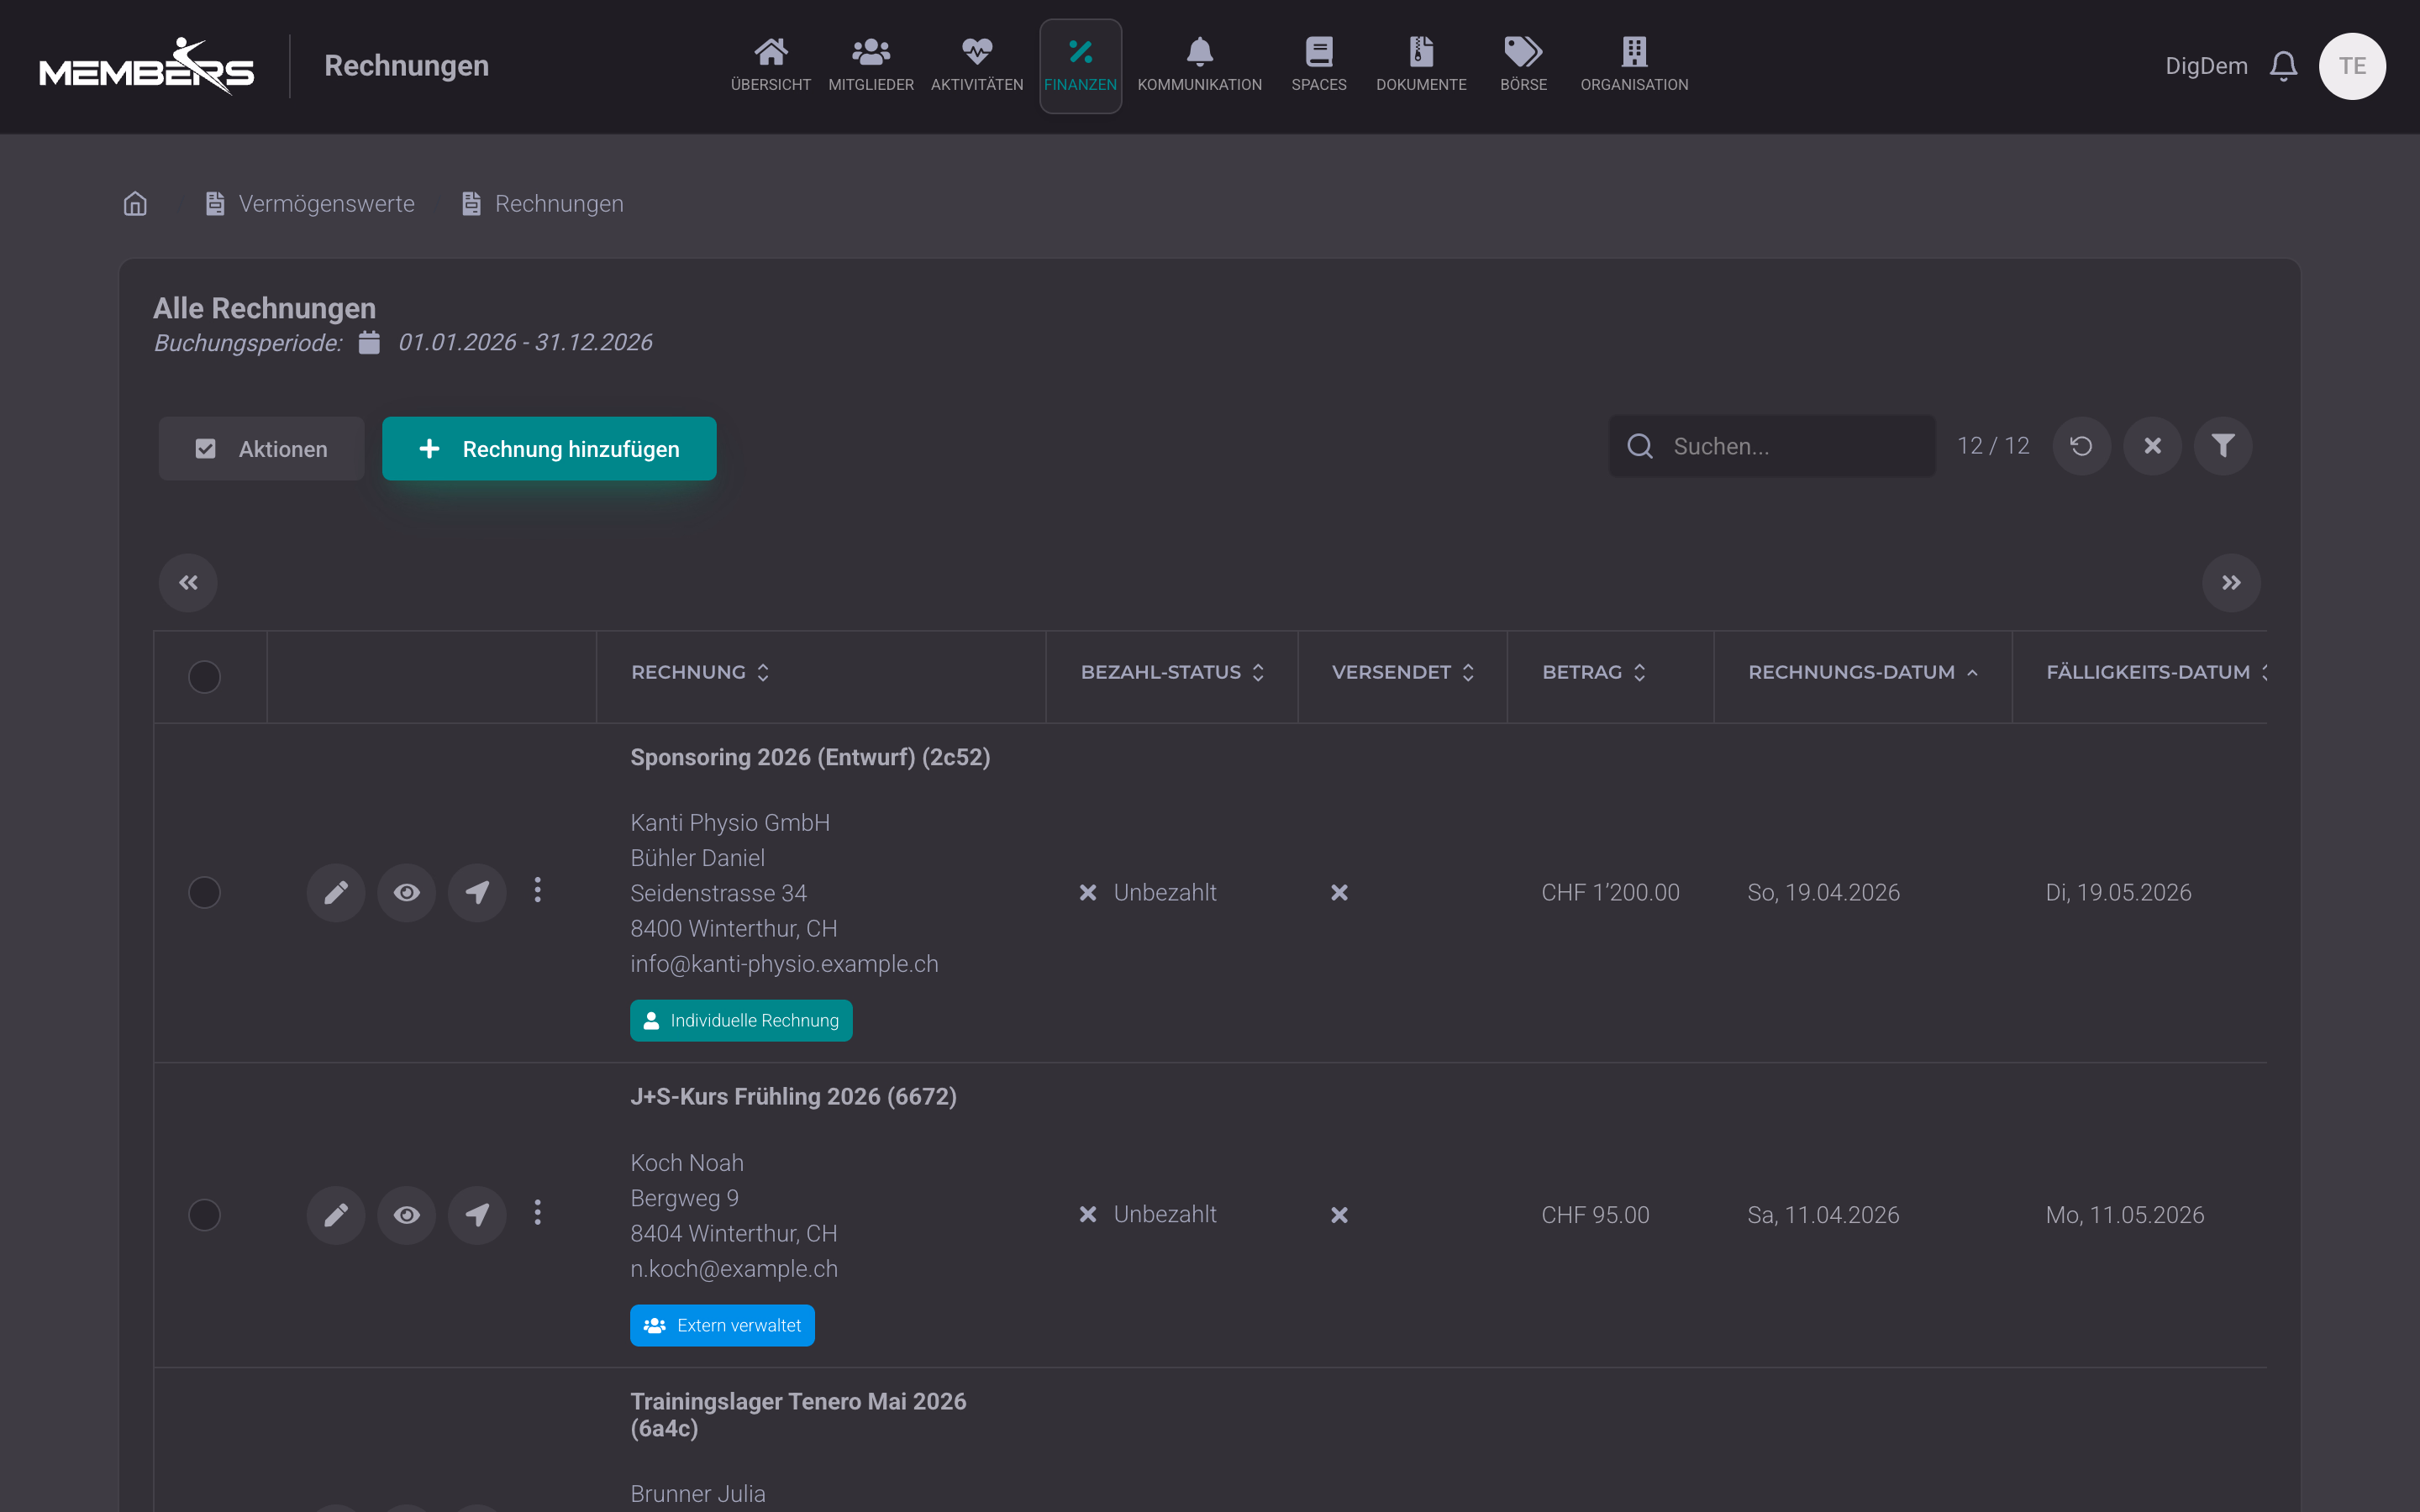
Task: Click the not-sent X in J+S-Kurs row
Action: (1339, 1215)
